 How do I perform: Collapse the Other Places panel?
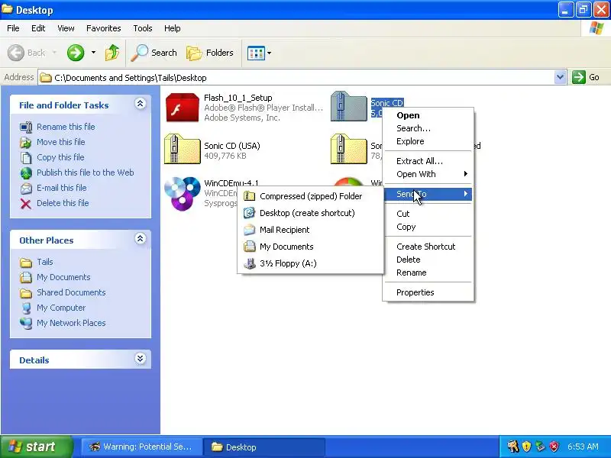pos(141,239)
